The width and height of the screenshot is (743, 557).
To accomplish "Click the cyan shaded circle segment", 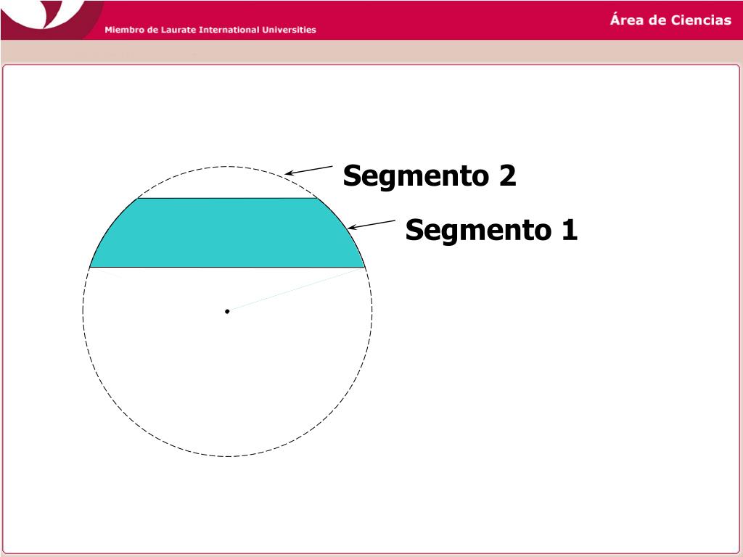I will coord(227,233).
